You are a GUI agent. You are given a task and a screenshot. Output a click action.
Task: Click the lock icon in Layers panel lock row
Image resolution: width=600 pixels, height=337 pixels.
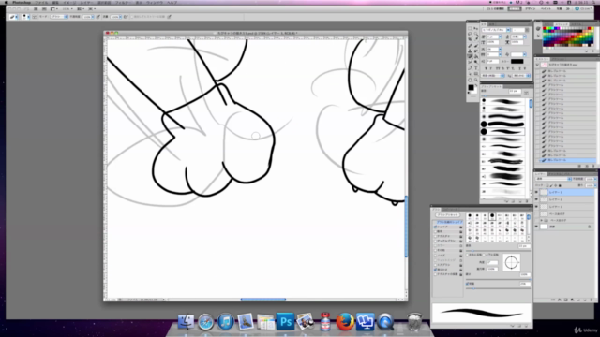click(560, 185)
